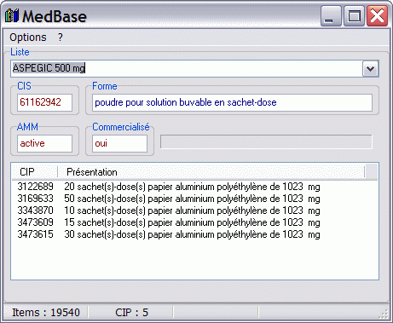Click the 30 sachet(s)-dose(s) presentation text
The width and height of the screenshot is (393, 323).
click(x=192, y=234)
